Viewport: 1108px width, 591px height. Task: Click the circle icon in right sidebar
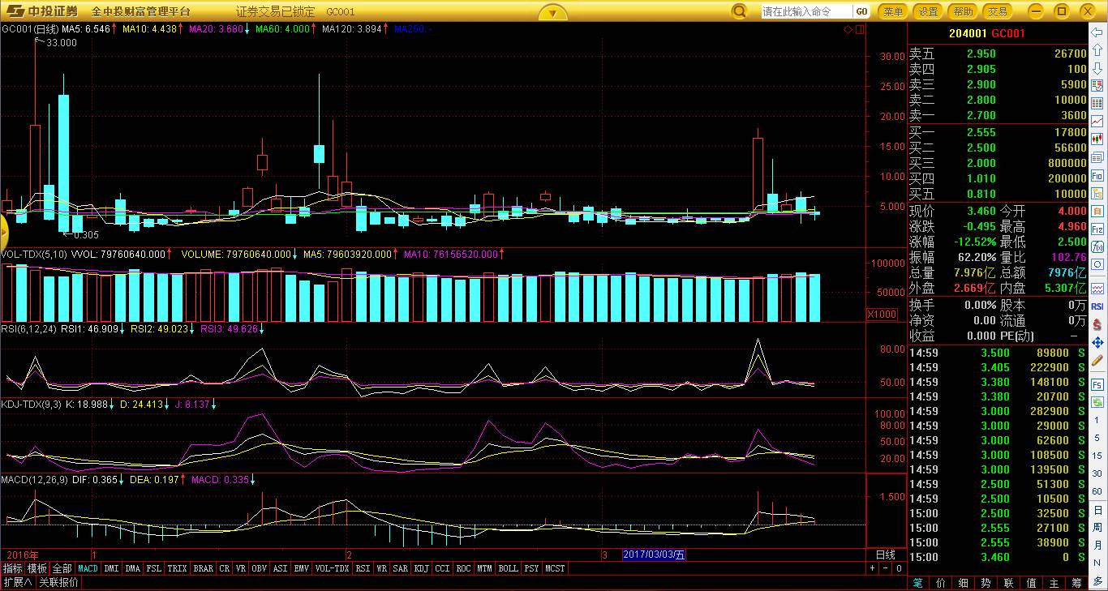coord(1097,265)
